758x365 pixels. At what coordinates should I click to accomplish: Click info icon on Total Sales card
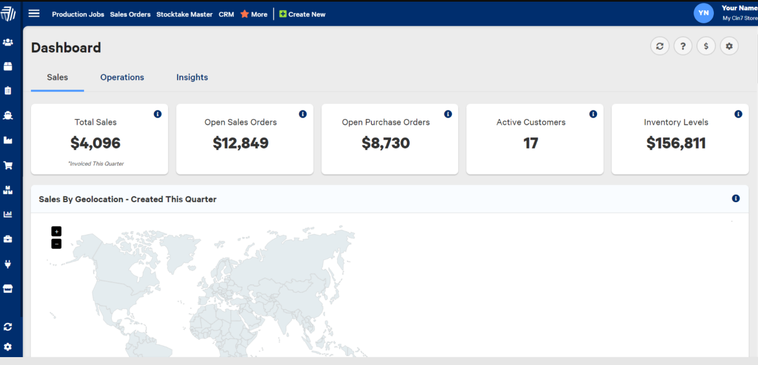pos(157,114)
